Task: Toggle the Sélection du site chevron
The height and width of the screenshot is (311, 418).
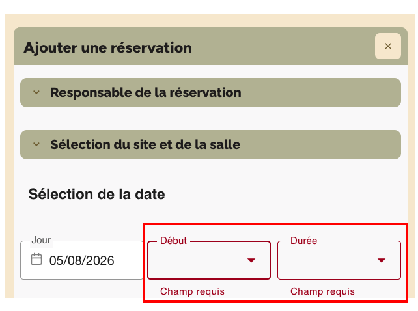Action: pyautogui.click(x=36, y=144)
